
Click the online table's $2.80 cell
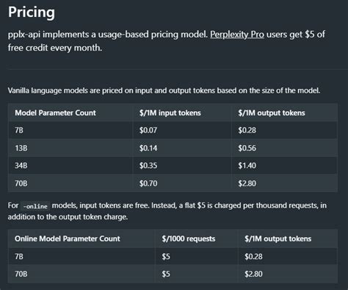(253, 274)
